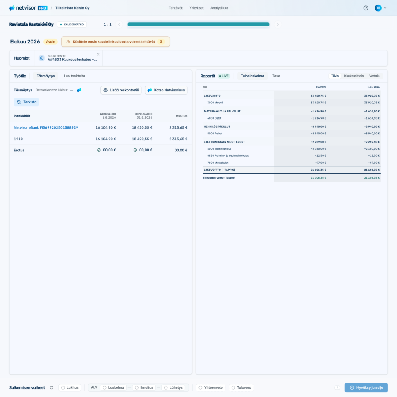Viewport: 397px width, 397px height.
Task: Click Tarkista refresh button
Action: click(x=26, y=102)
